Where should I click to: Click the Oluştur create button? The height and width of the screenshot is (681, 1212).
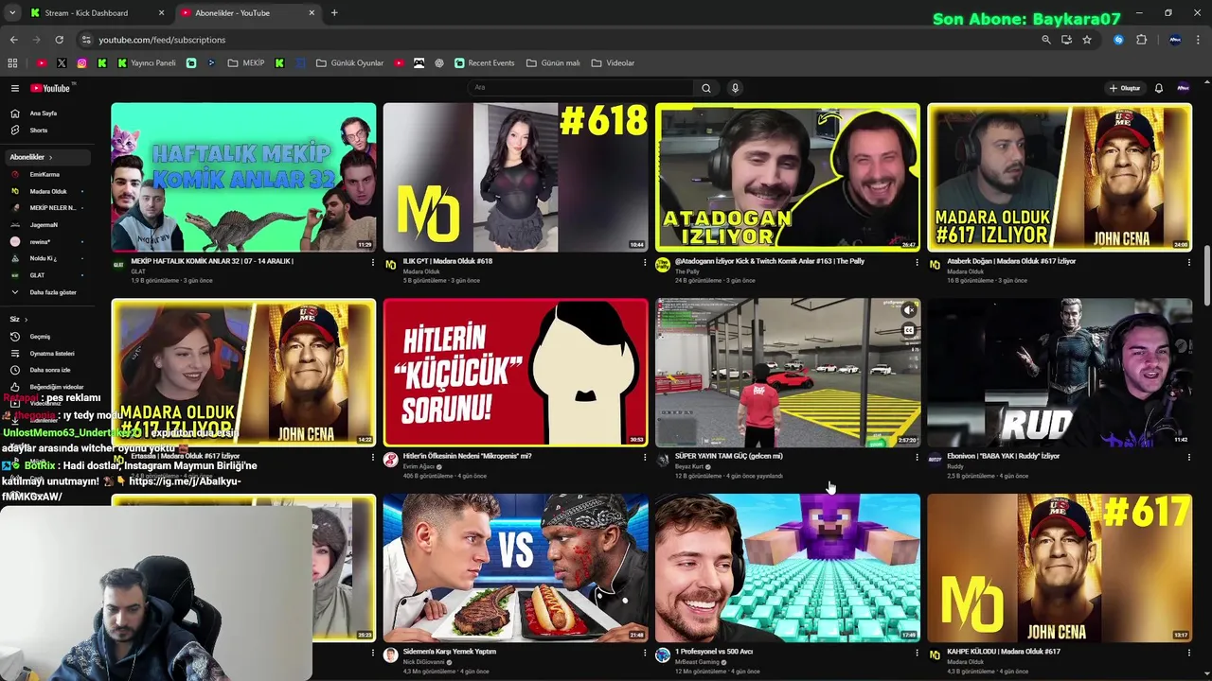[1125, 88]
